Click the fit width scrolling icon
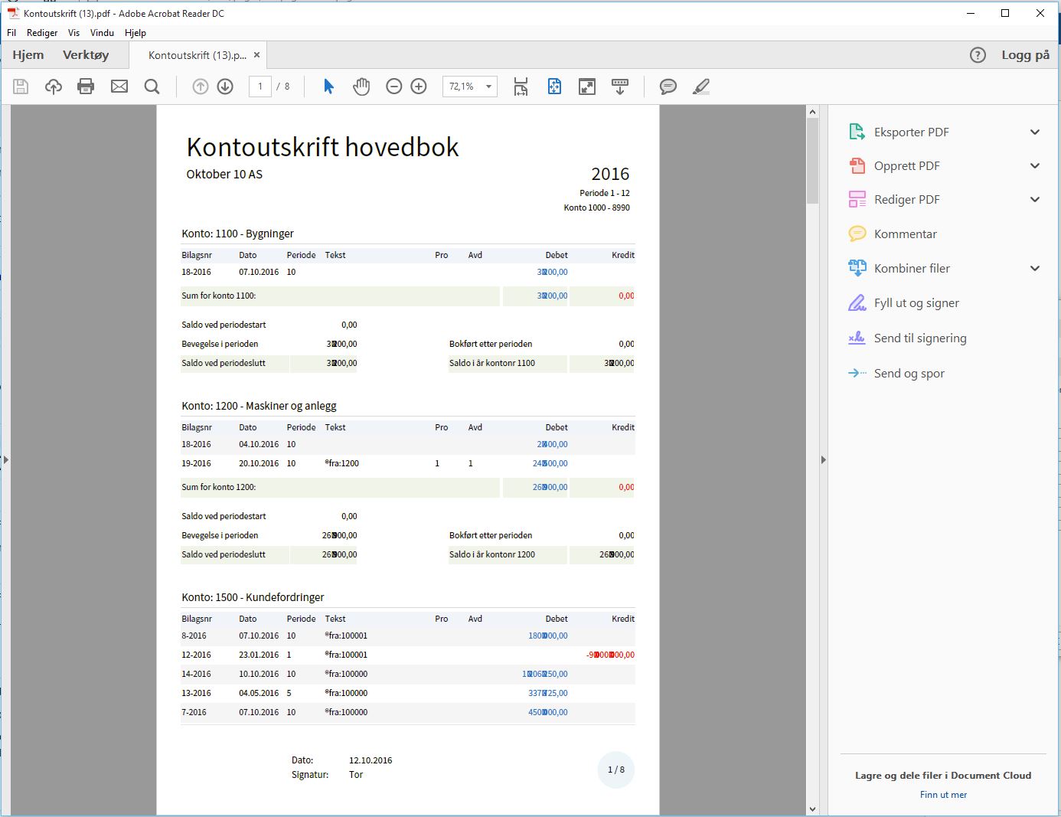Viewport: 1061px width, 817px height. (x=521, y=87)
